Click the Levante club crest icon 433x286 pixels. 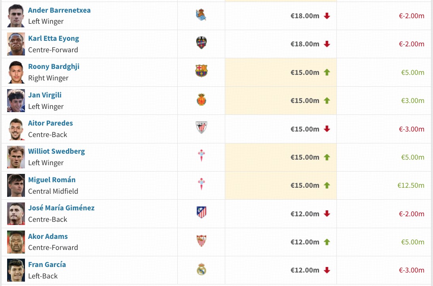click(x=201, y=43)
